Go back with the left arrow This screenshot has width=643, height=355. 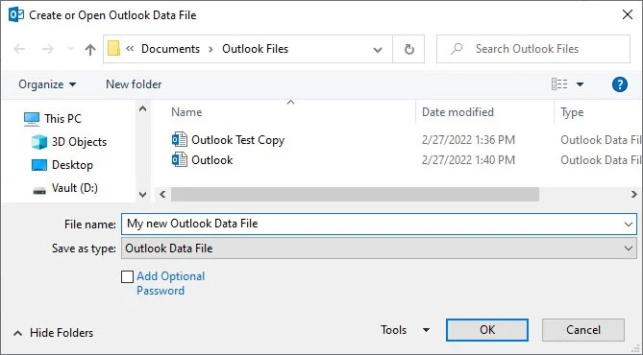tap(19, 49)
